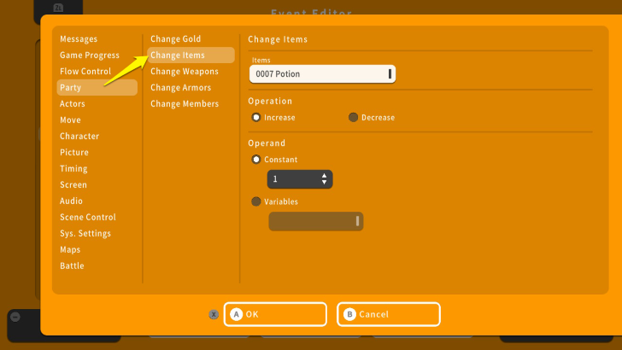Click the minus icon in the background panel
622x350 pixels.
15,317
